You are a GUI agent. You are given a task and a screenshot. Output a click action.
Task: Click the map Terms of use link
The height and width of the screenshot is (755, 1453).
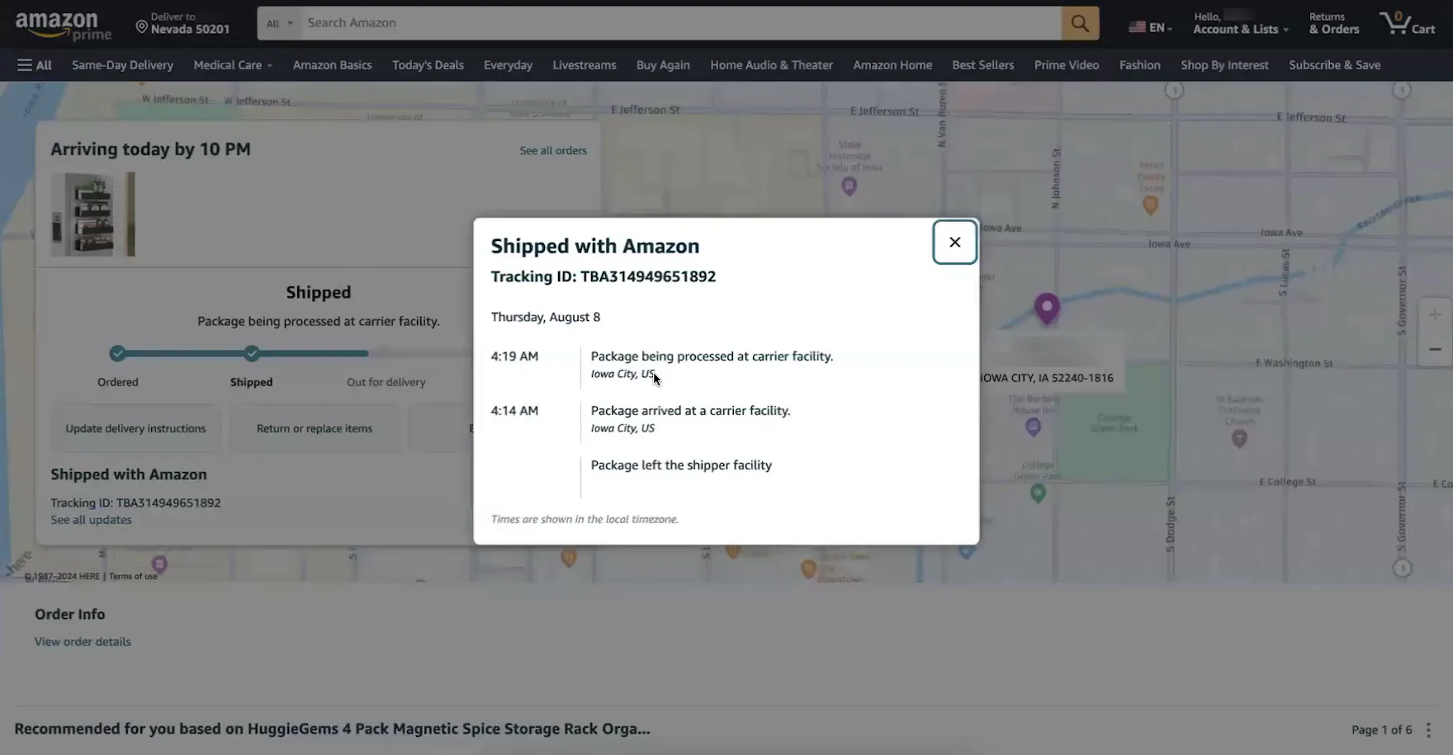133,577
